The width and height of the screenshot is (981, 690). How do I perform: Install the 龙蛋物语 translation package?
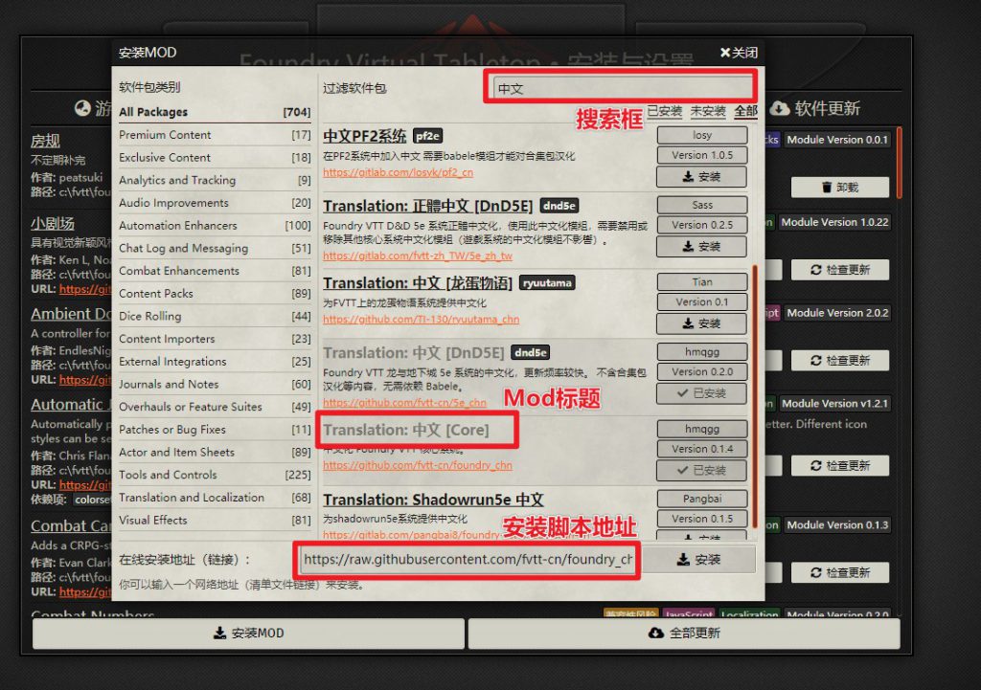pyautogui.click(x=702, y=323)
